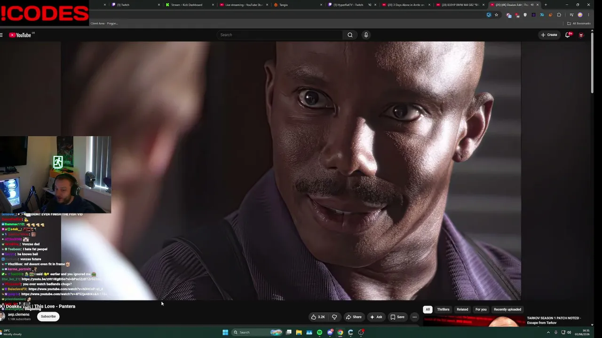This screenshot has height=338, width=602.
Task: Open more actions ellipsis under the video
Action: point(414,317)
